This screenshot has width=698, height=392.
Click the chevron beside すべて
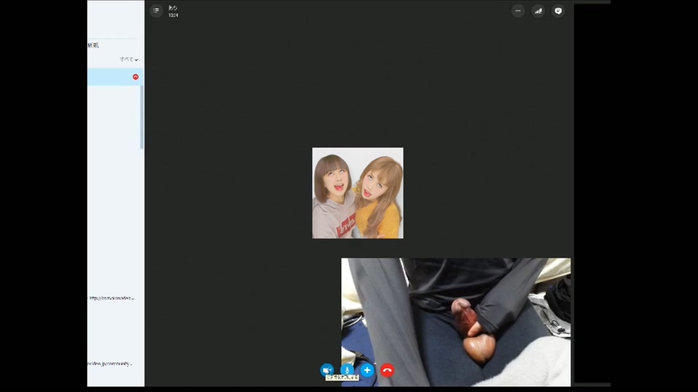tap(137, 60)
